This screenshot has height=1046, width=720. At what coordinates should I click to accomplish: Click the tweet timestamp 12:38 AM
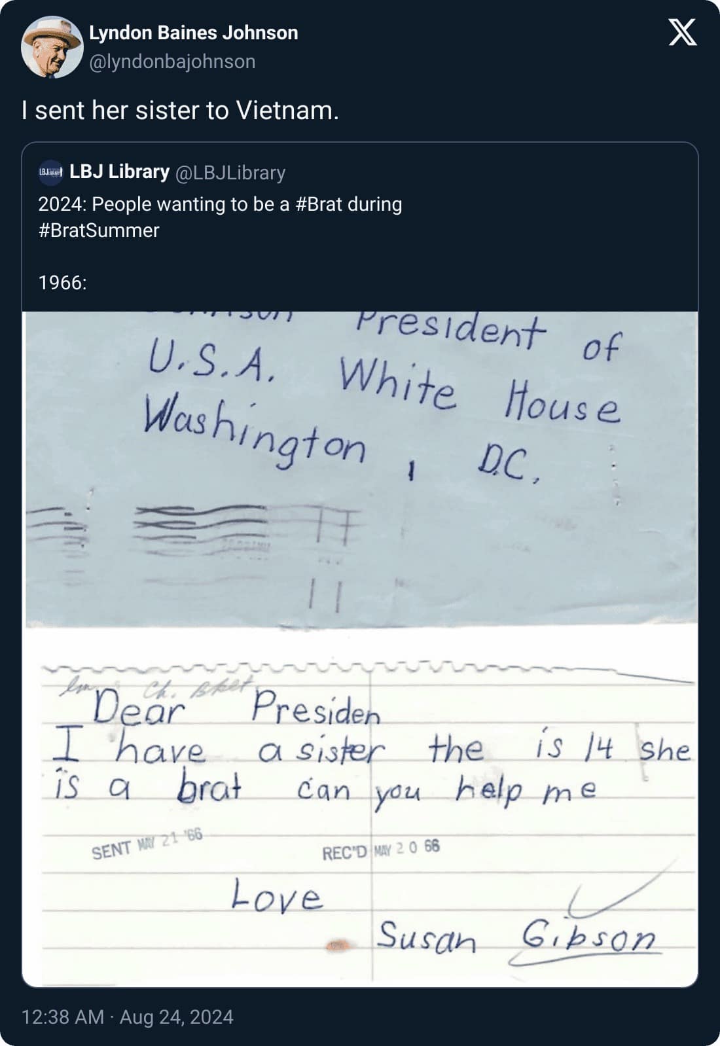63,1017
